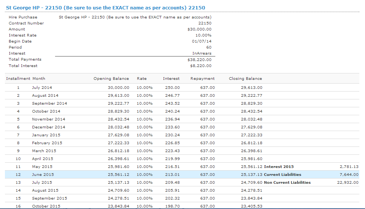Screen dimensions: 365x209
Task: Click the Begin Date value 01/07/14
Action: (202, 41)
